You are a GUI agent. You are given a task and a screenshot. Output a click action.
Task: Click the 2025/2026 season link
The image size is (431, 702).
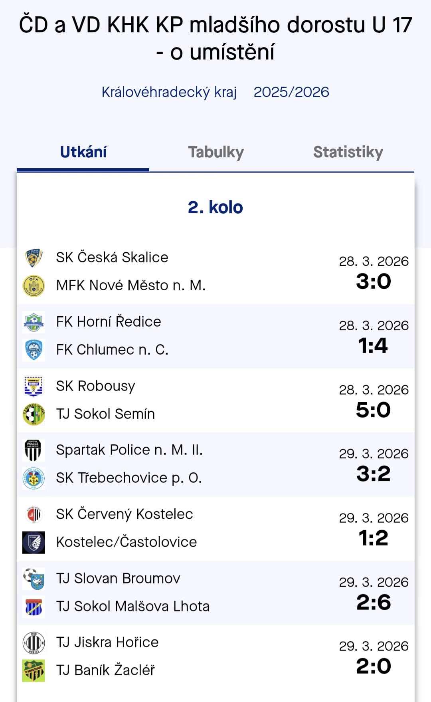[x=291, y=92]
